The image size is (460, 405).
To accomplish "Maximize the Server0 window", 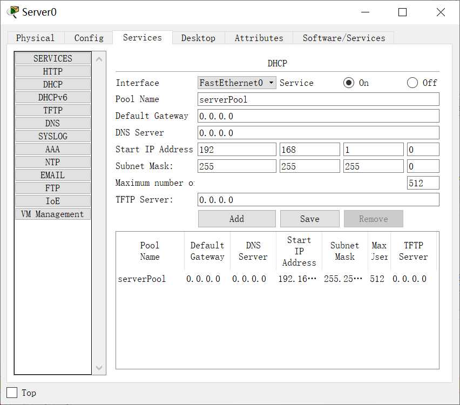I will point(402,12).
